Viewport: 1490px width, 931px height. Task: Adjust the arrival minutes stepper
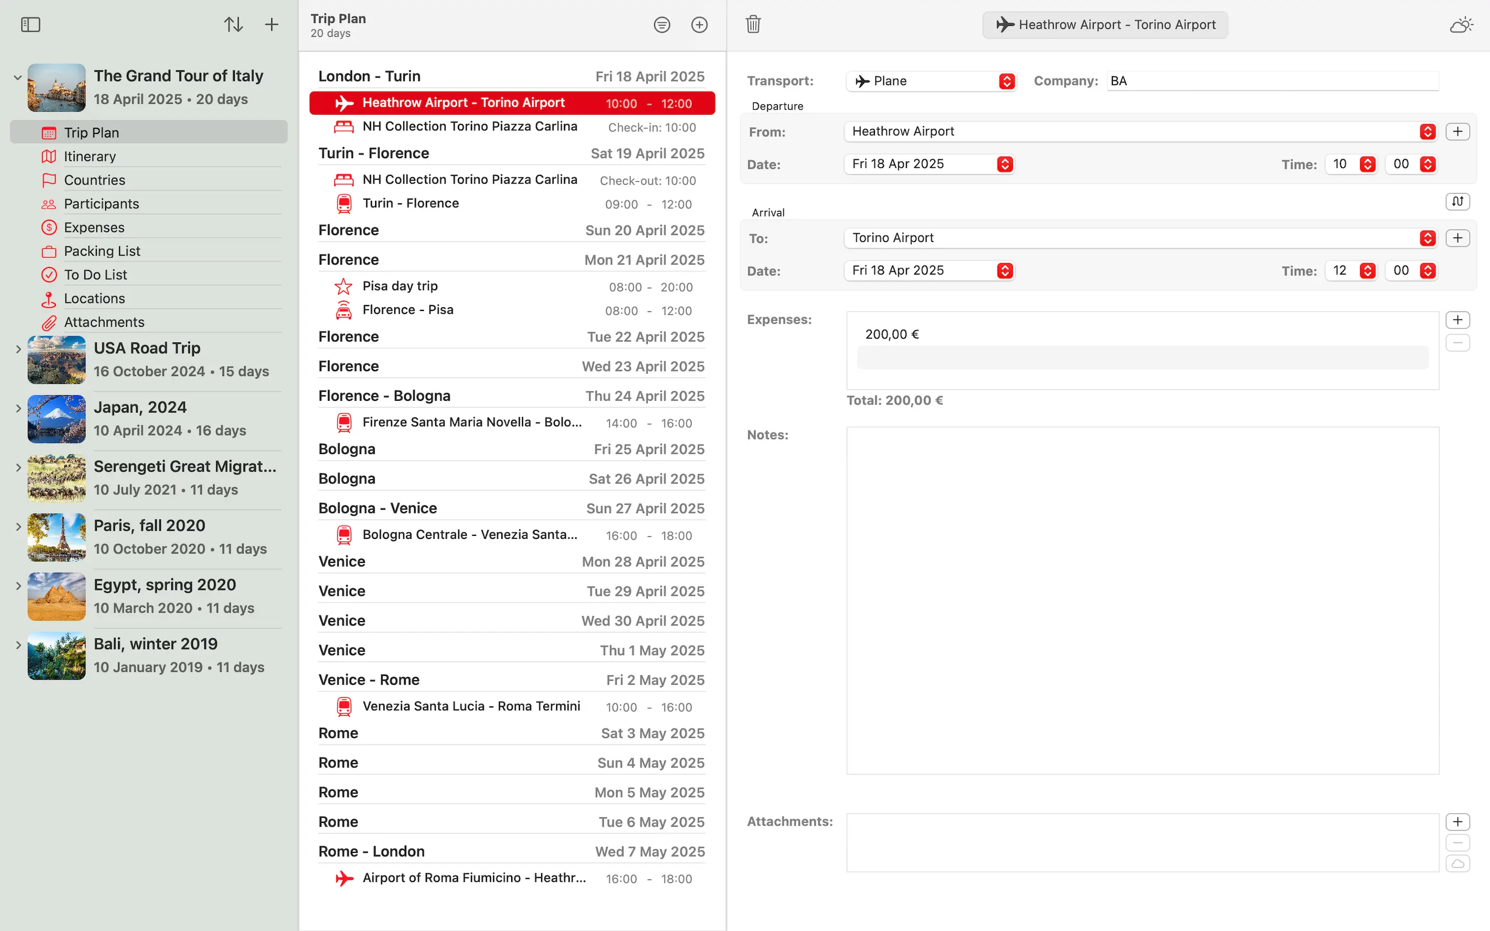[1427, 271]
